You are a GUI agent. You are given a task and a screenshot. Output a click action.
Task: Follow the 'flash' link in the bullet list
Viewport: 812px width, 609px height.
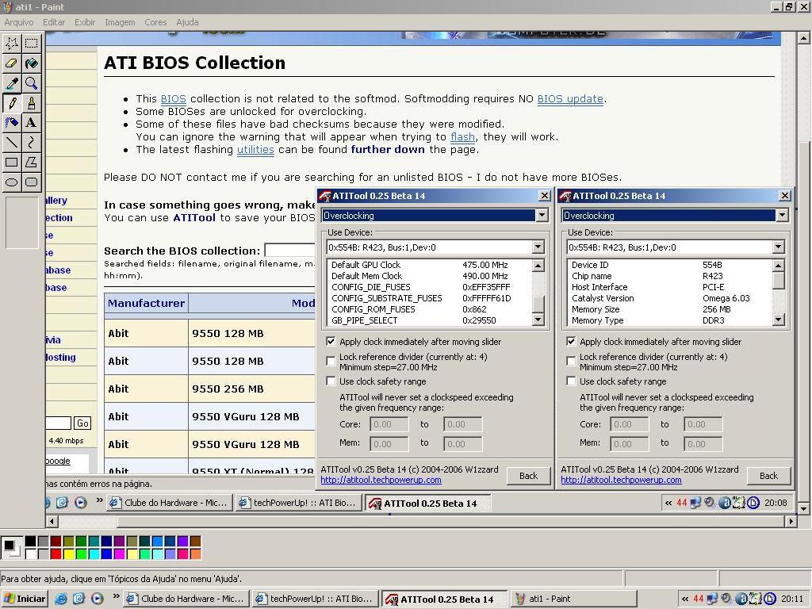462,136
